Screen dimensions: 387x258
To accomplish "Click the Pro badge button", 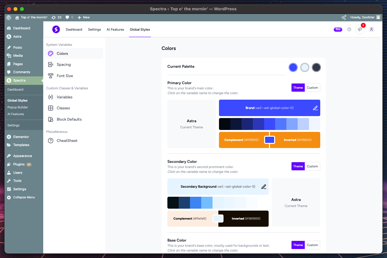I will [338, 29].
